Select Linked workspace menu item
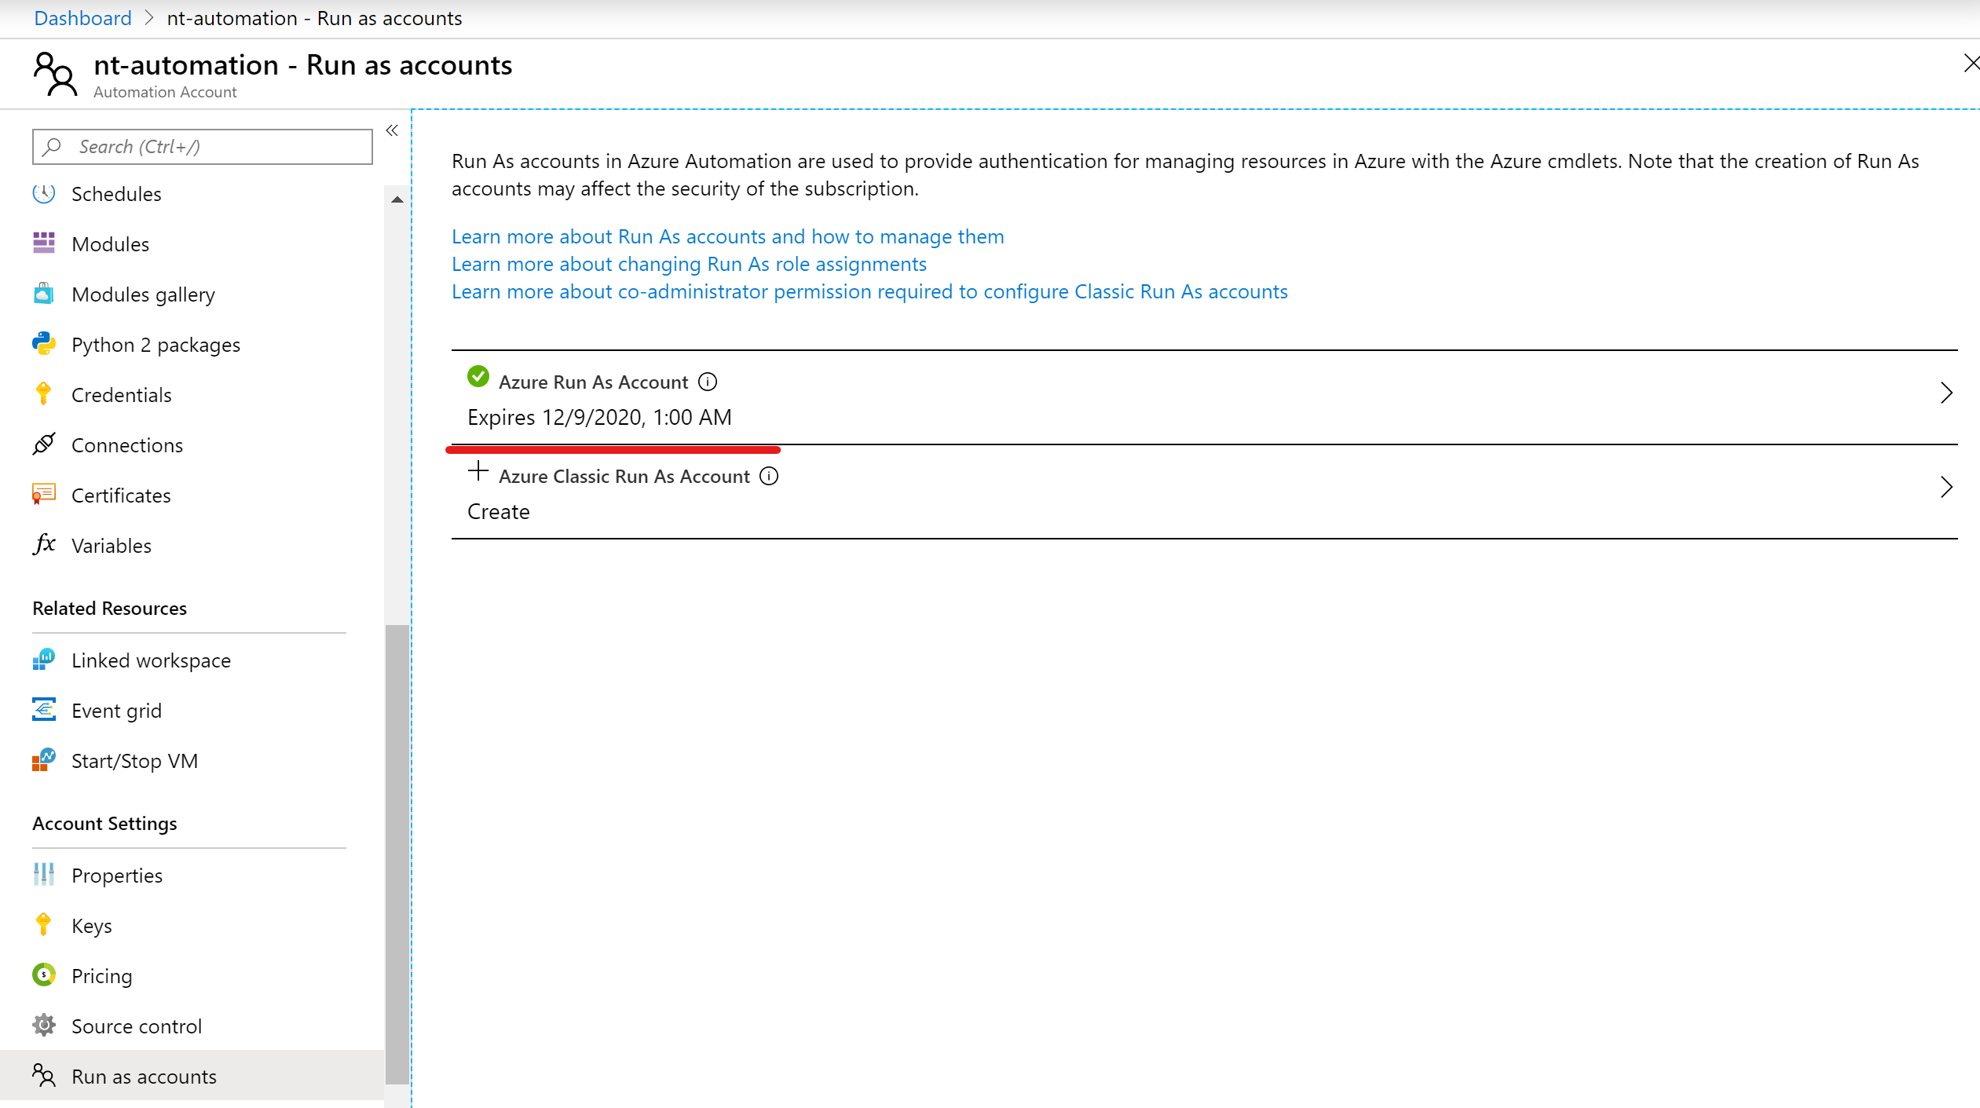 coord(151,660)
